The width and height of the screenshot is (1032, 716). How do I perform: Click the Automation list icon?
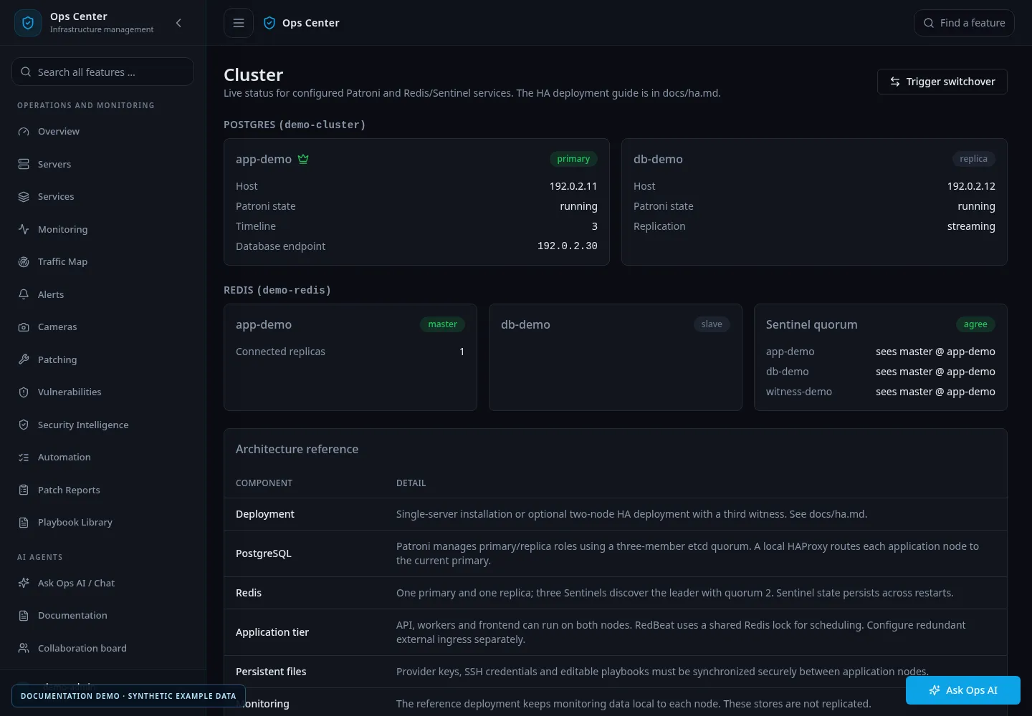pos(24,458)
